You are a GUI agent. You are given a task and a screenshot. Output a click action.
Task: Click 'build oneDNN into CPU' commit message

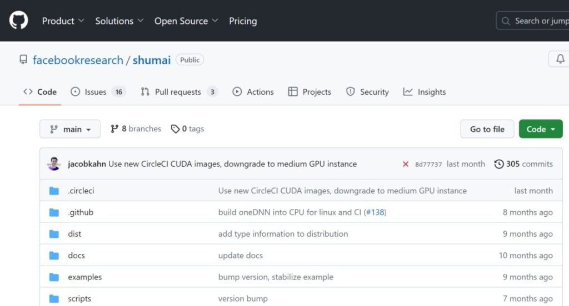tap(290, 212)
